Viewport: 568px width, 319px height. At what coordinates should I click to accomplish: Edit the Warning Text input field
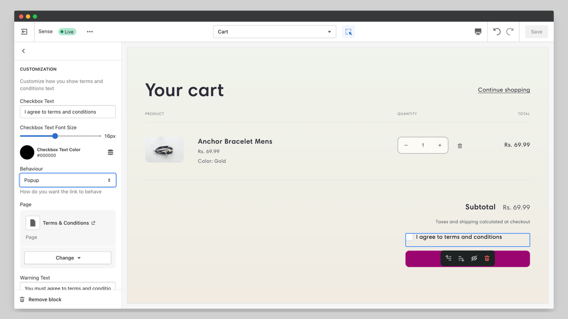tap(68, 286)
